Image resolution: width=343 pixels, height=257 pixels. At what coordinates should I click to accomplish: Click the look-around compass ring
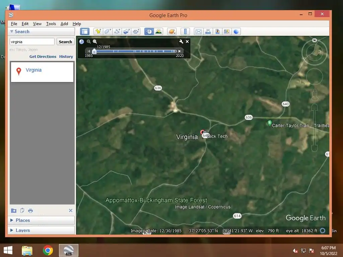[x=314, y=53]
